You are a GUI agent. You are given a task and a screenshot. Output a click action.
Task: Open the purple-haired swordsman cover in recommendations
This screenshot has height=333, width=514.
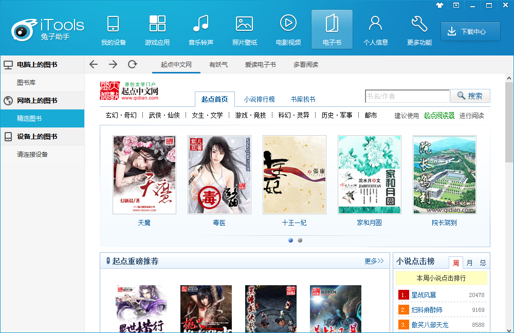click(x=141, y=309)
